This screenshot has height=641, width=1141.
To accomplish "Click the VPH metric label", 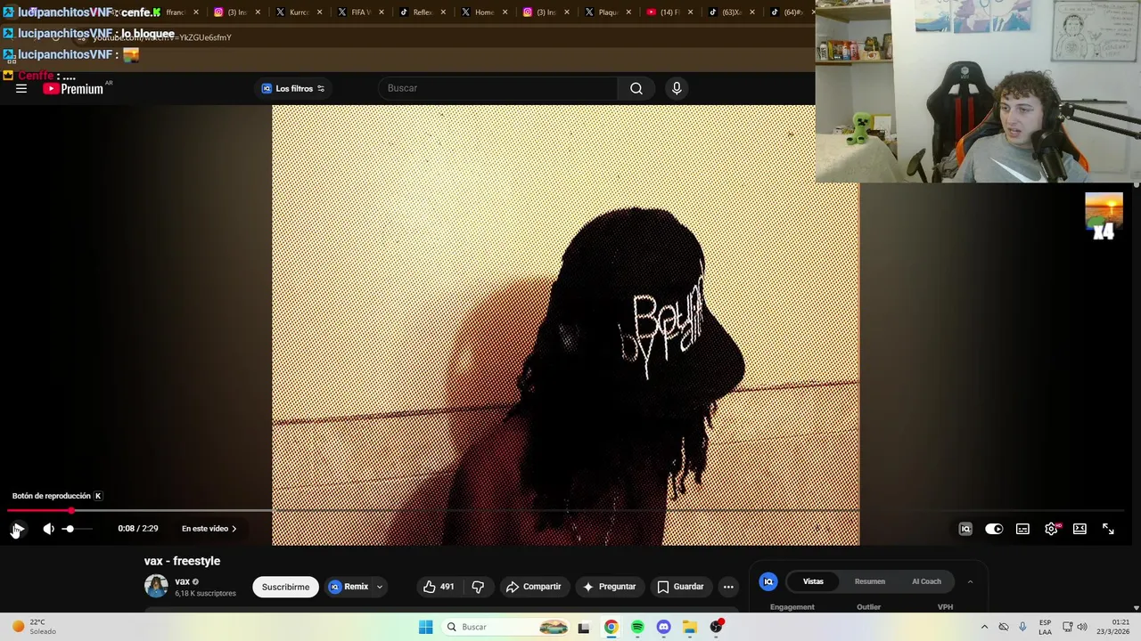I will (945, 607).
